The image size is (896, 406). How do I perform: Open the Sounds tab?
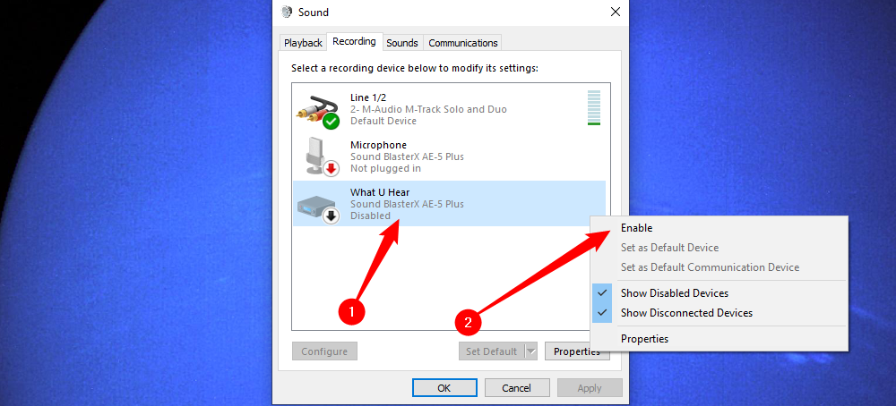tap(402, 43)
